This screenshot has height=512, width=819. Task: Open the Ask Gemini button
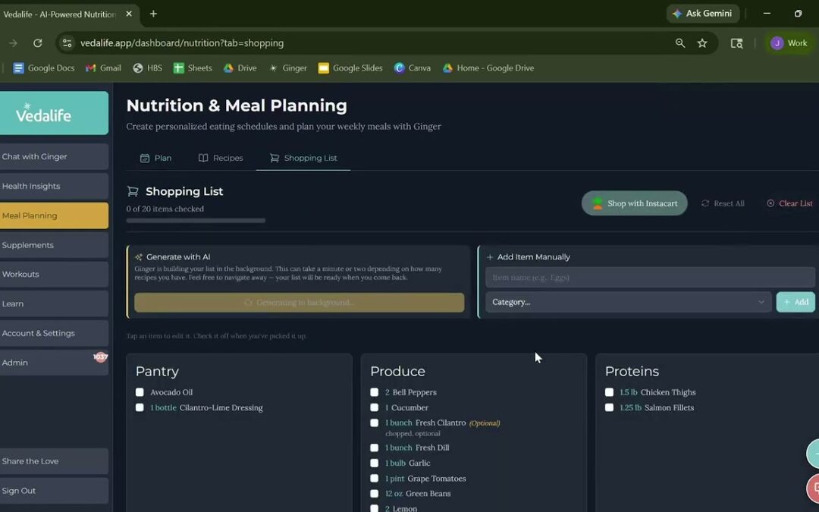tap(702, 14)
